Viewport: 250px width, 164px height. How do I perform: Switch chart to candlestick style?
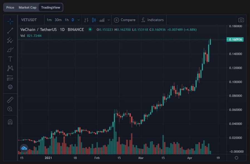point(93,20)
